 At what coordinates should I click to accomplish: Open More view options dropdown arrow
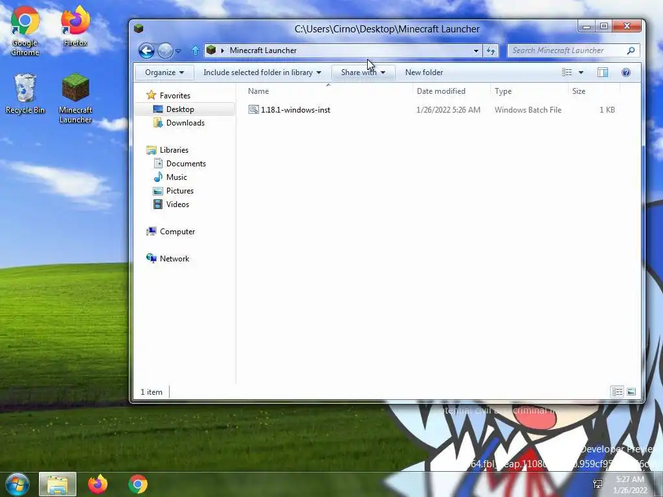[581, 72]
